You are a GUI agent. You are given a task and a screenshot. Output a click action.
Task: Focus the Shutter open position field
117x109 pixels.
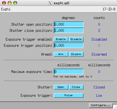click(69, 24)
